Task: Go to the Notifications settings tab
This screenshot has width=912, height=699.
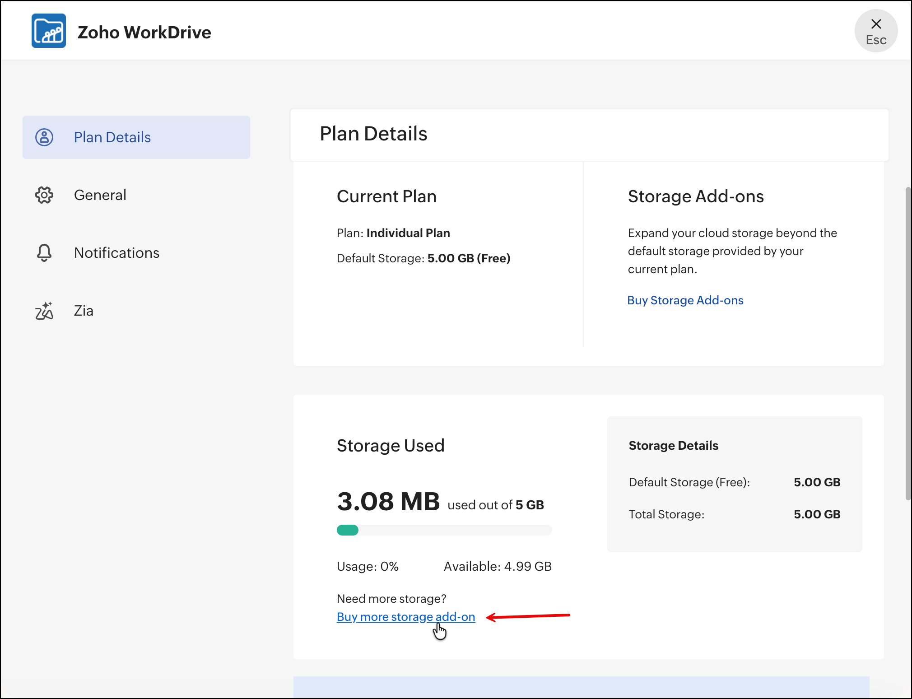Action: [116, 253]
